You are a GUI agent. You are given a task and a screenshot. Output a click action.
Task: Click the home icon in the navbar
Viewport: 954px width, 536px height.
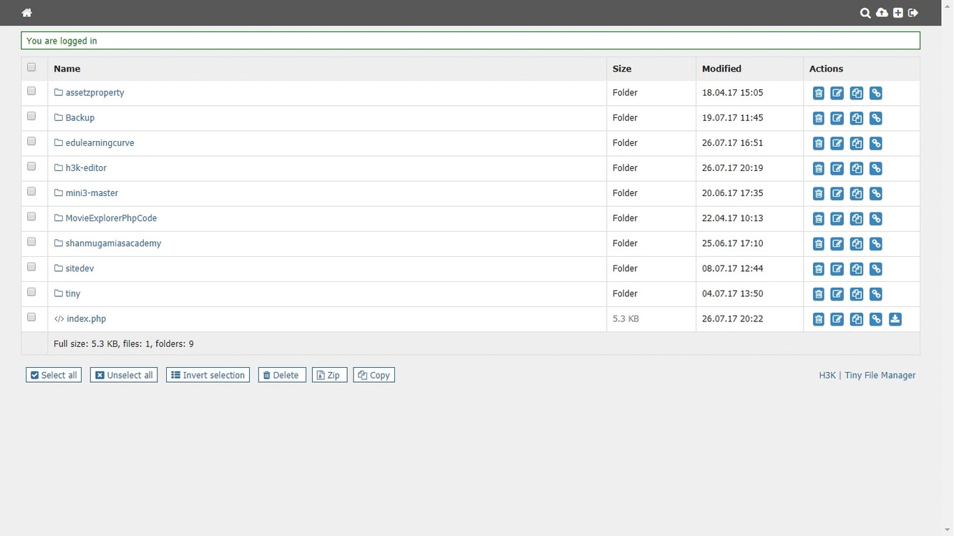[26, 13]
